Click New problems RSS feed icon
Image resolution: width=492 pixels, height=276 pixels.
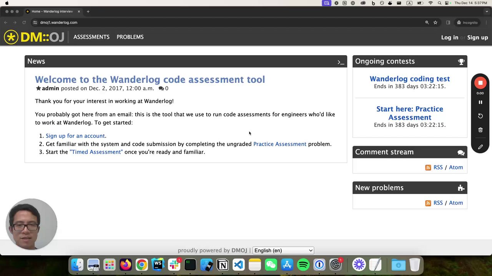(428, 203)
